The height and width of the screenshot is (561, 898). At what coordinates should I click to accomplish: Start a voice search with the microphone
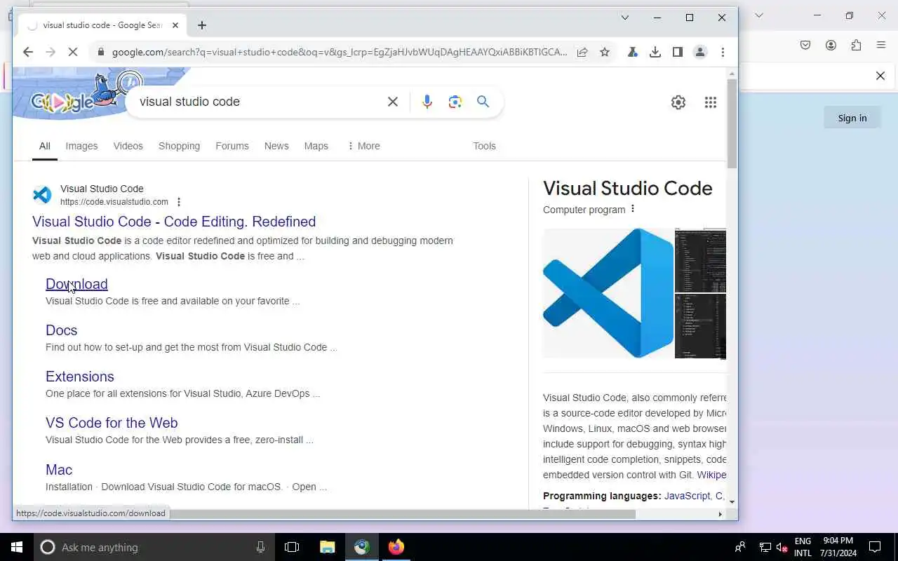point(427,102)
